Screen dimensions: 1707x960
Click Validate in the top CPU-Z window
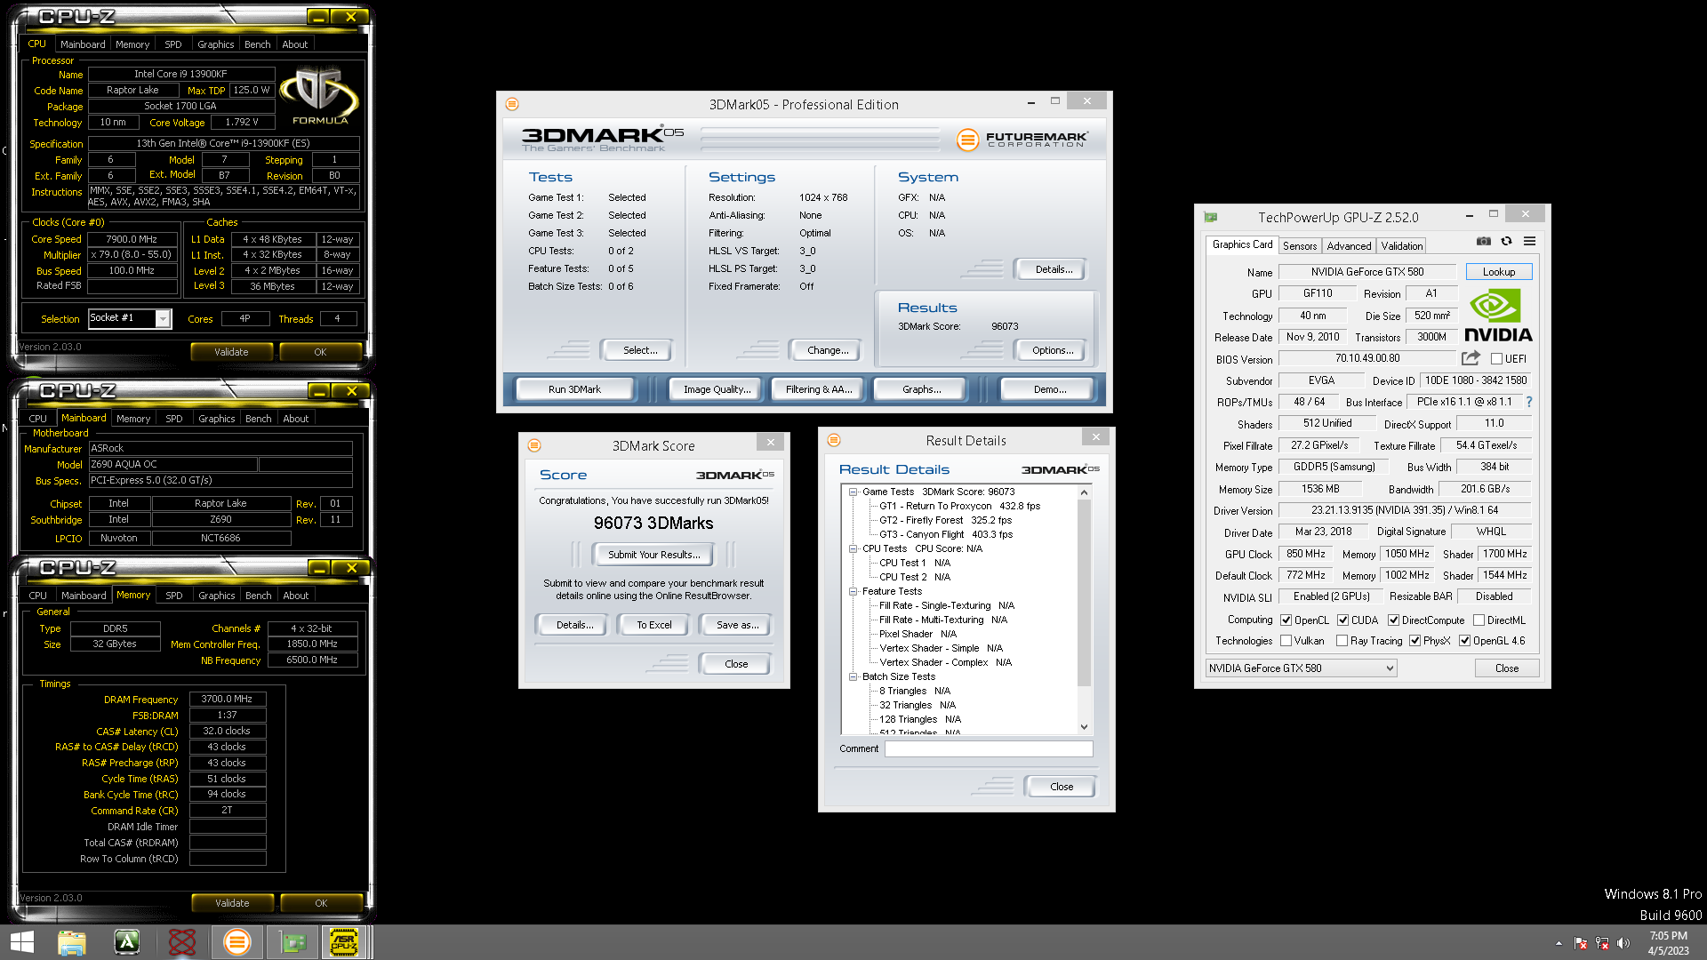click(231, 352)
